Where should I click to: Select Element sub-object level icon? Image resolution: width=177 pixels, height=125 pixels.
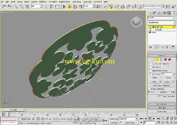(x=169, y=60)
